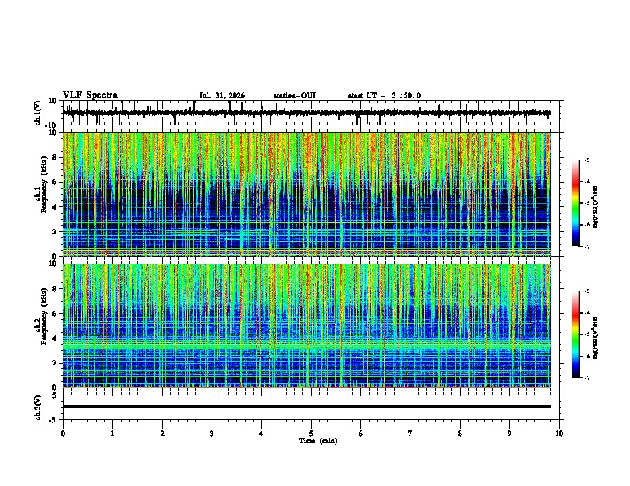Click the "Time (min)" x-axis label
The height and width of the screenshot is (486, 630).
[318, 441]
